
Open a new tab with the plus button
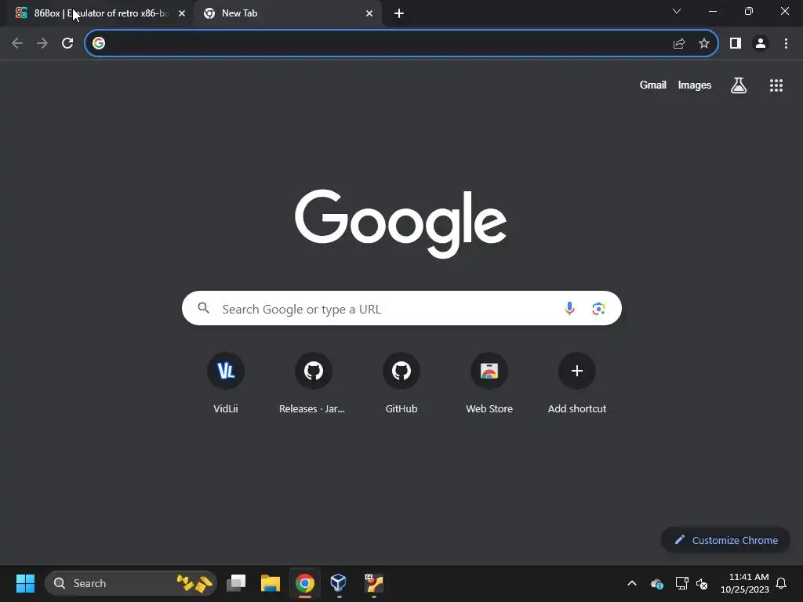coord(399,13)
